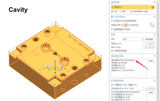This screenshot has height=101, width=160.
Task: Toggle 同时测量多个对象 checkbox
Action: click(x=131, y=11)
